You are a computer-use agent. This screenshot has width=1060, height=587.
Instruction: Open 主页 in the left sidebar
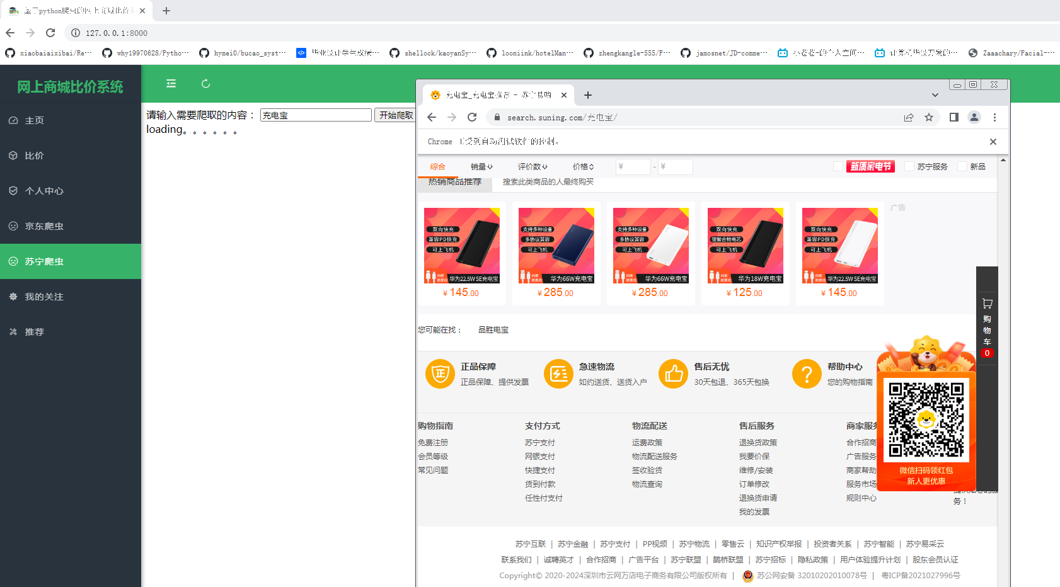click(x=71, y=120)
